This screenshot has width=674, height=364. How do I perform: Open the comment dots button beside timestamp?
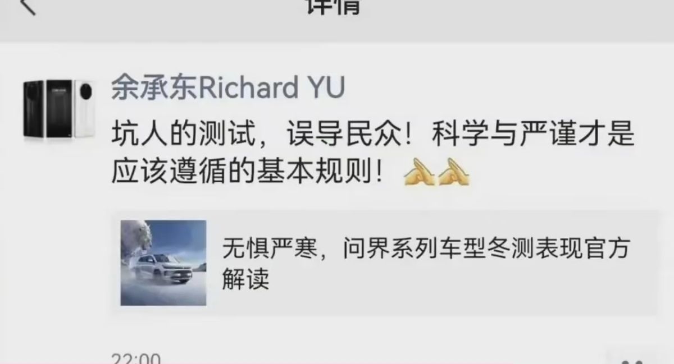click(632, 358)
